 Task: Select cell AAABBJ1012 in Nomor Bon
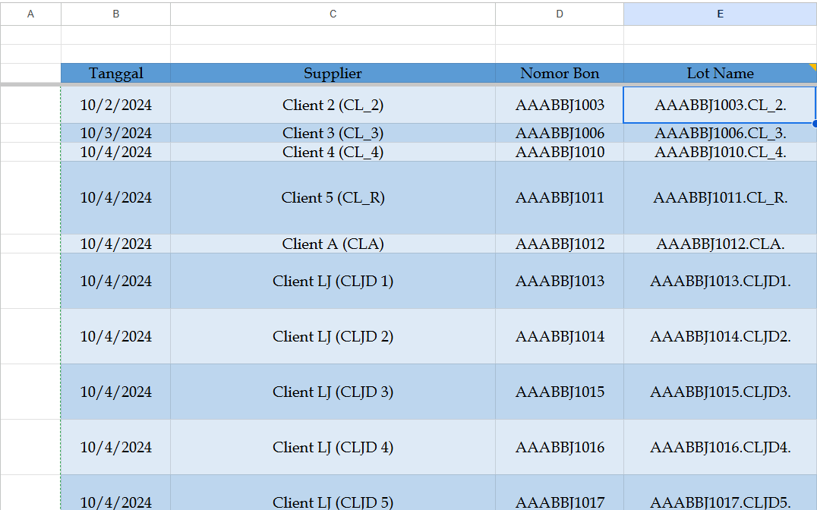point(560,244)
